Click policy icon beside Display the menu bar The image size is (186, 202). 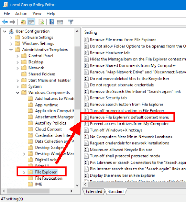(x=86, y=176)
